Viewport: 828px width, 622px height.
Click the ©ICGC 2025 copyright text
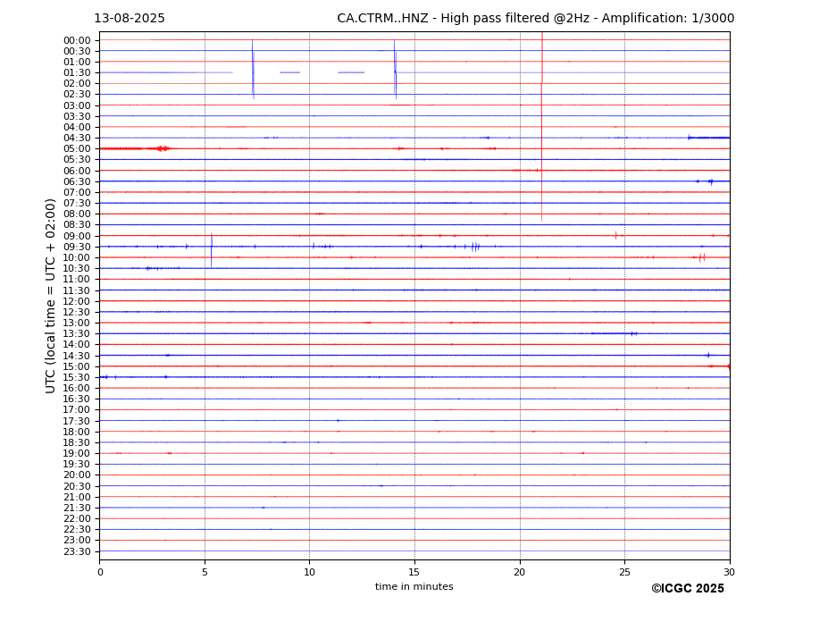tap(688, 589)
